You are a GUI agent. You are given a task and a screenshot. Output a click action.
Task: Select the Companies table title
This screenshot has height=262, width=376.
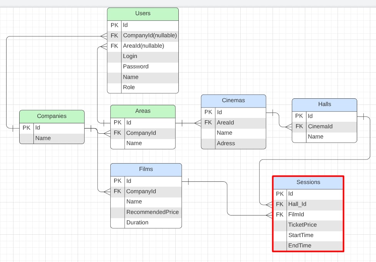coord(52,116)
